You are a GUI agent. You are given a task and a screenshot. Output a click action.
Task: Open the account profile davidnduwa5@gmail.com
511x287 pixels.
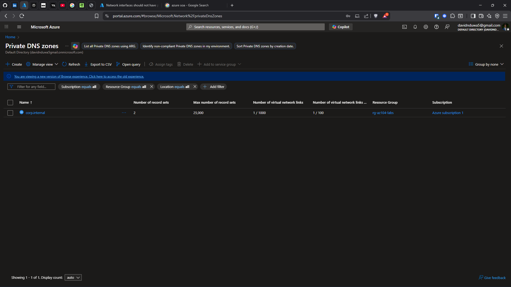coord(483,27)
